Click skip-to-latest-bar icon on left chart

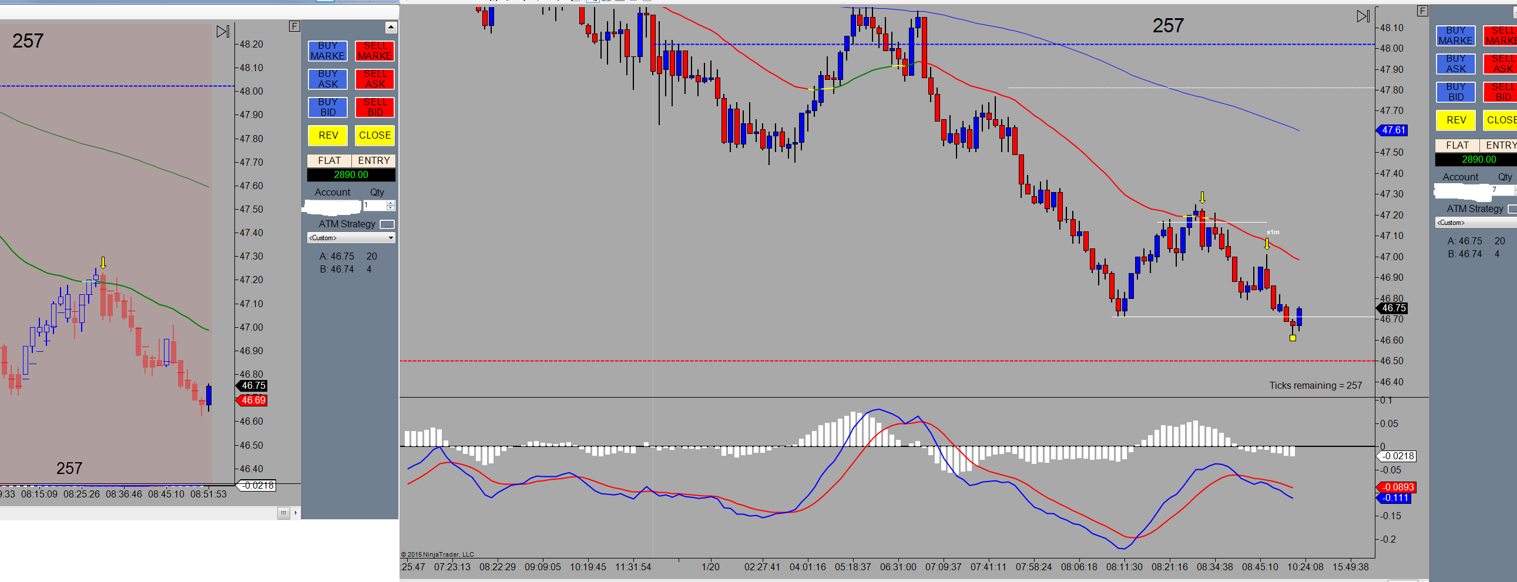223,31
